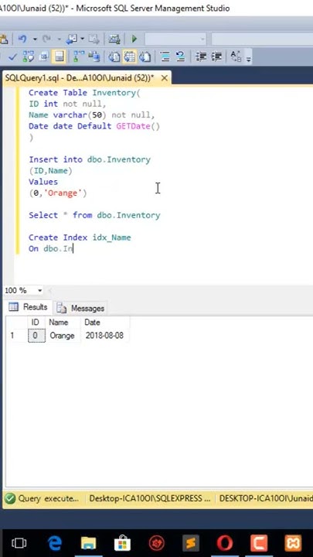Viewport: 313px width, 557px height.
Task: Open XAMPP from the taskbar
Action: point(293,543)
